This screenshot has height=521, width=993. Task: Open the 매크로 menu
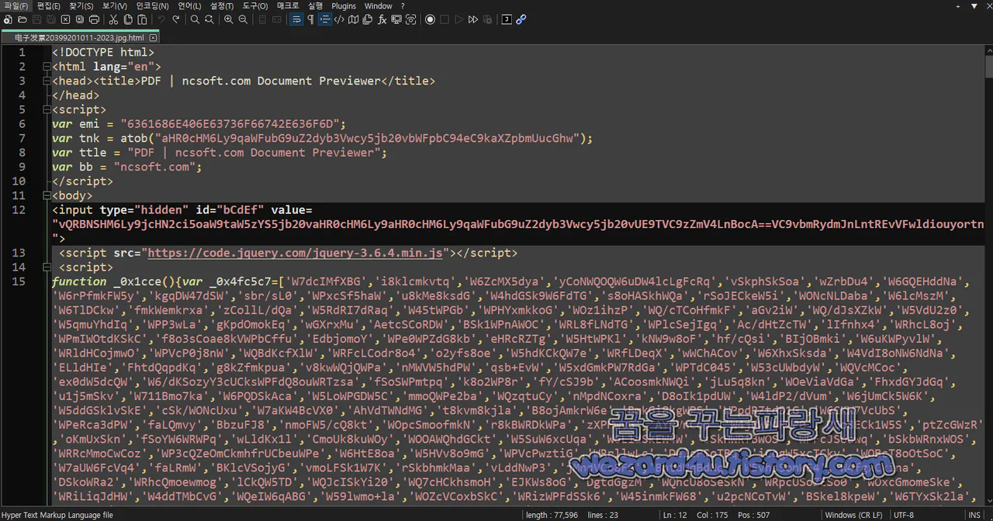[288, 6]
